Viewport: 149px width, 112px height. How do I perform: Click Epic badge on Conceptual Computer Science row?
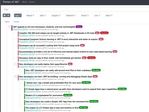[101, 39]
